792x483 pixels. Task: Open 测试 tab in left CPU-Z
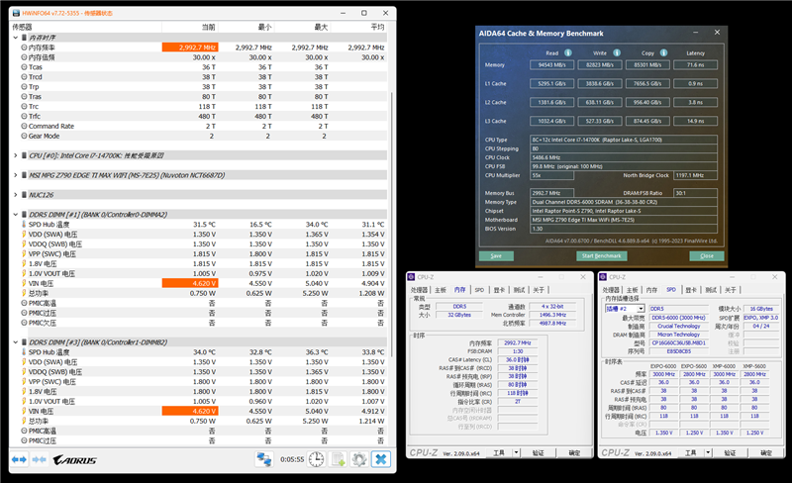click(x=519, y=289)
